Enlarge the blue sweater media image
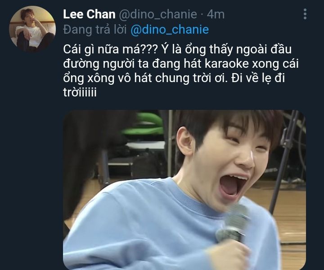The image size is (324, 270). 184,190
